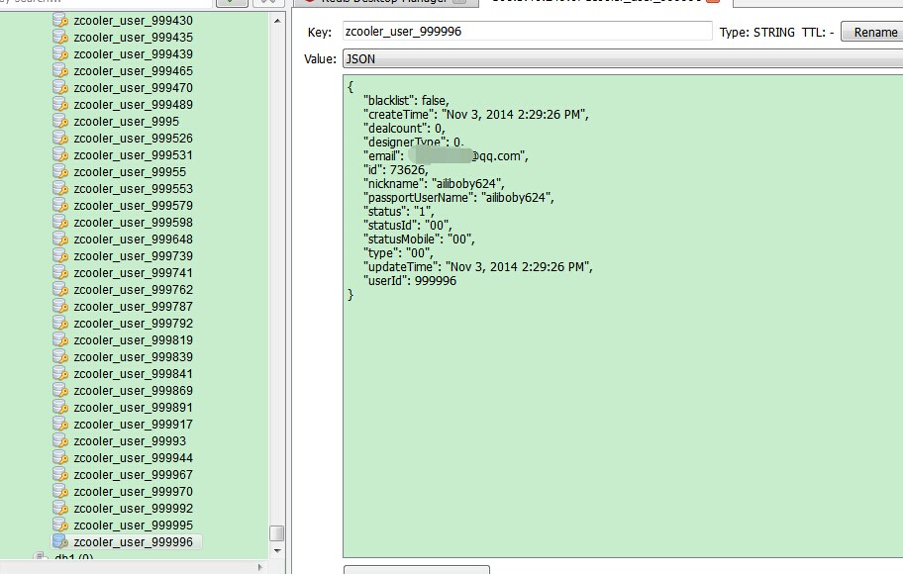
Task: Click the key tree vertical scrollbar thumb
Action: tap(277, 533)
